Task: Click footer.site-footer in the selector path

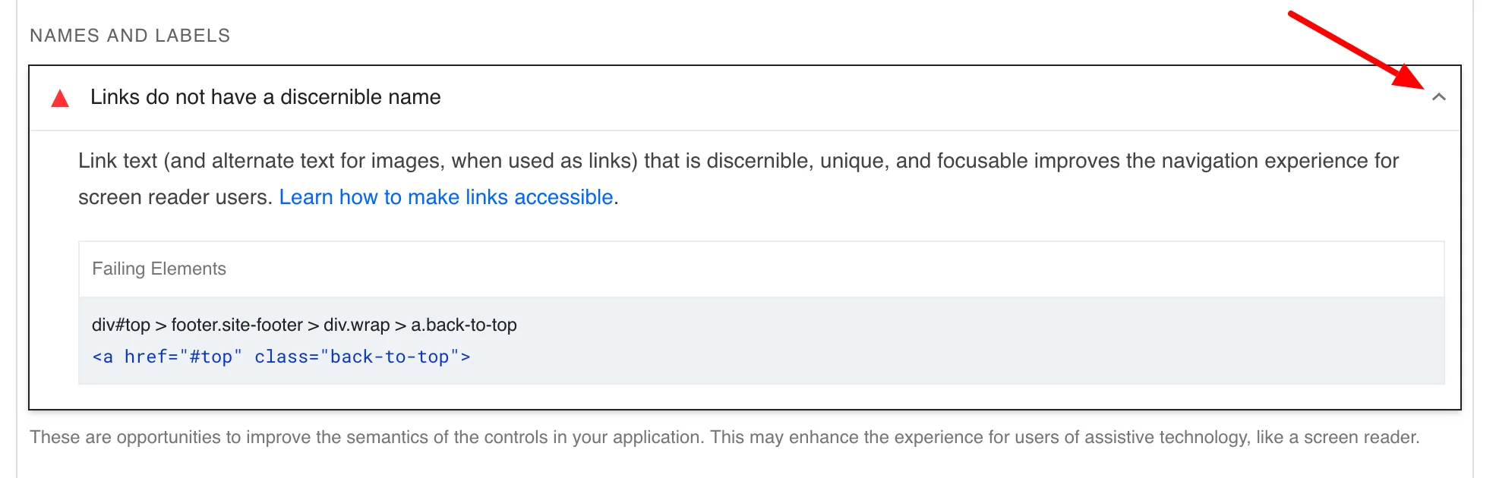Action: click(x=237, y=325)
